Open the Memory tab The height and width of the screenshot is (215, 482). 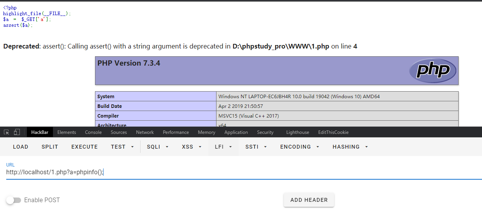click(x=206, y=132)
